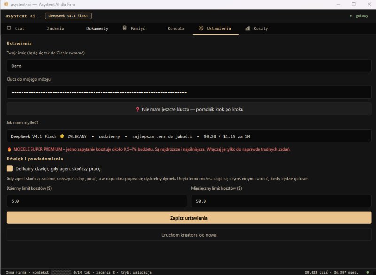Click the bar chart icon beside Koszty
Screen dimensions: 376x275
248,28
